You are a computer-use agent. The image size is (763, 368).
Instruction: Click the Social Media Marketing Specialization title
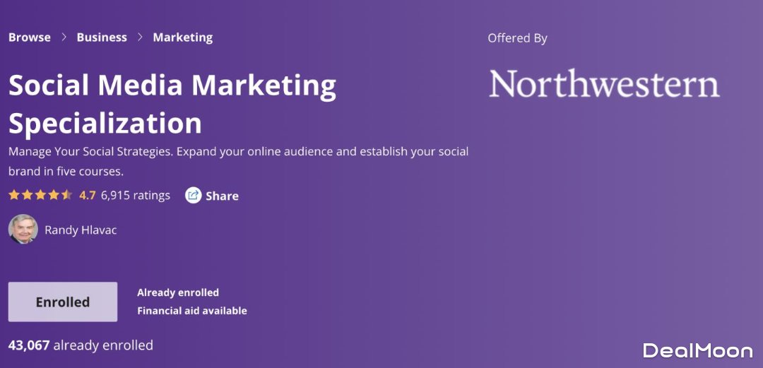click(172, 104)
